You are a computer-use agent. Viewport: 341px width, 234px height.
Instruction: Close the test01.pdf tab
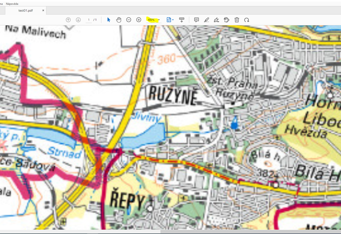pyautogui.click(x=43, y=10)
